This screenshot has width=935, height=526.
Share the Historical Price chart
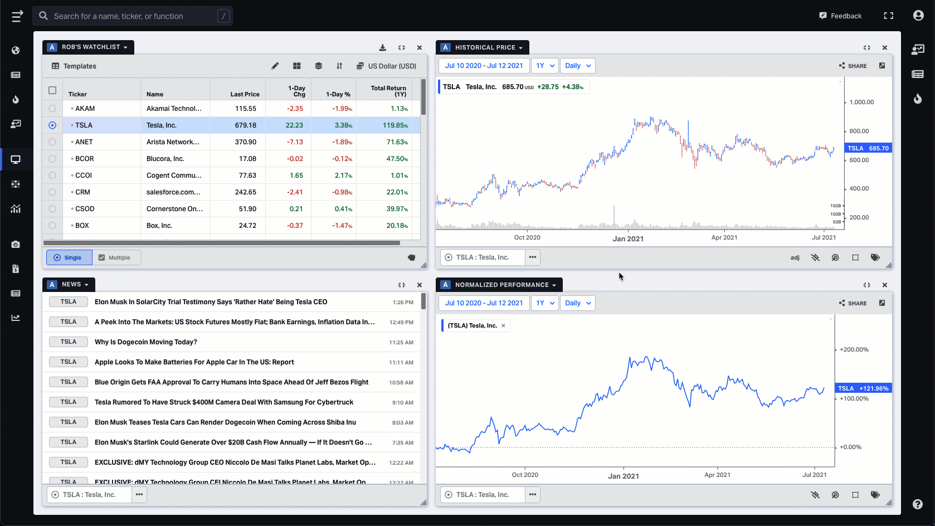pyautogui.click(x=853, y=66)
